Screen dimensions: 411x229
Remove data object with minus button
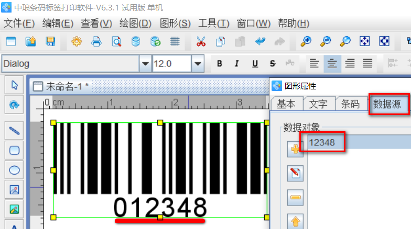295,198
